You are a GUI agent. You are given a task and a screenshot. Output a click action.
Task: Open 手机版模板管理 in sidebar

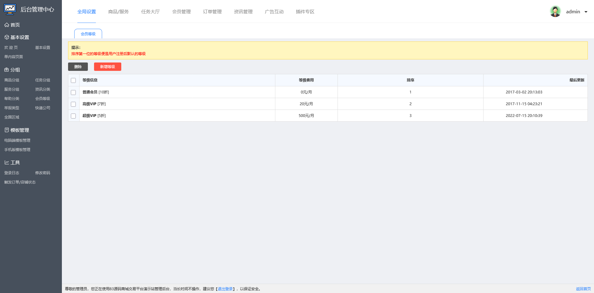[x=17, y=150]
